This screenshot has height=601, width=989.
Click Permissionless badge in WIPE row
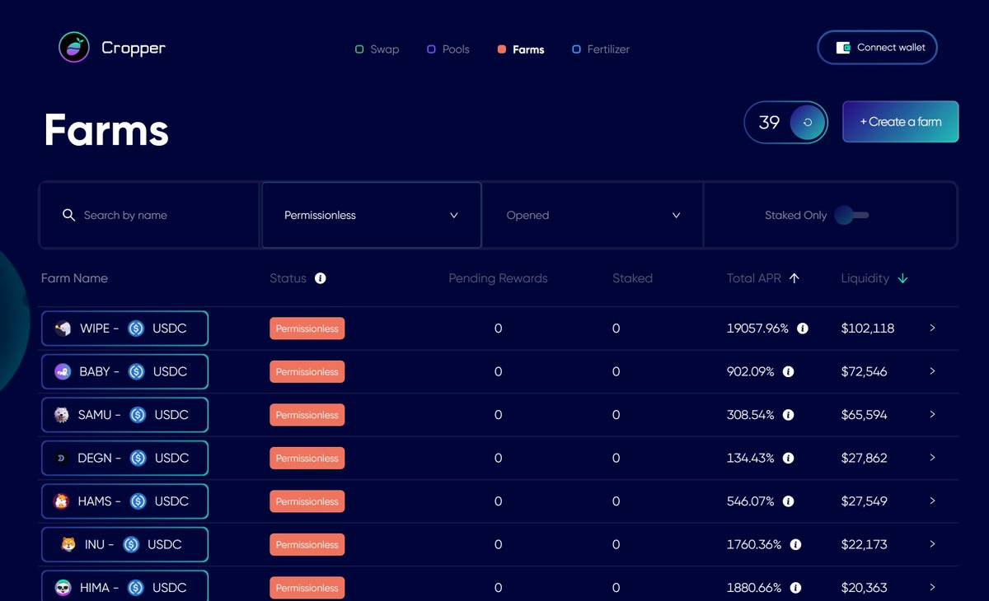pyautogui.click(x=307, y=328)
